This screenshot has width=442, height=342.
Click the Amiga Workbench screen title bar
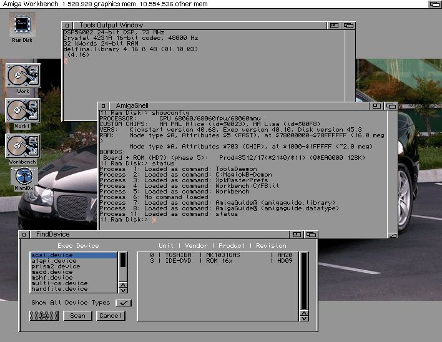[x=214, y=4]
